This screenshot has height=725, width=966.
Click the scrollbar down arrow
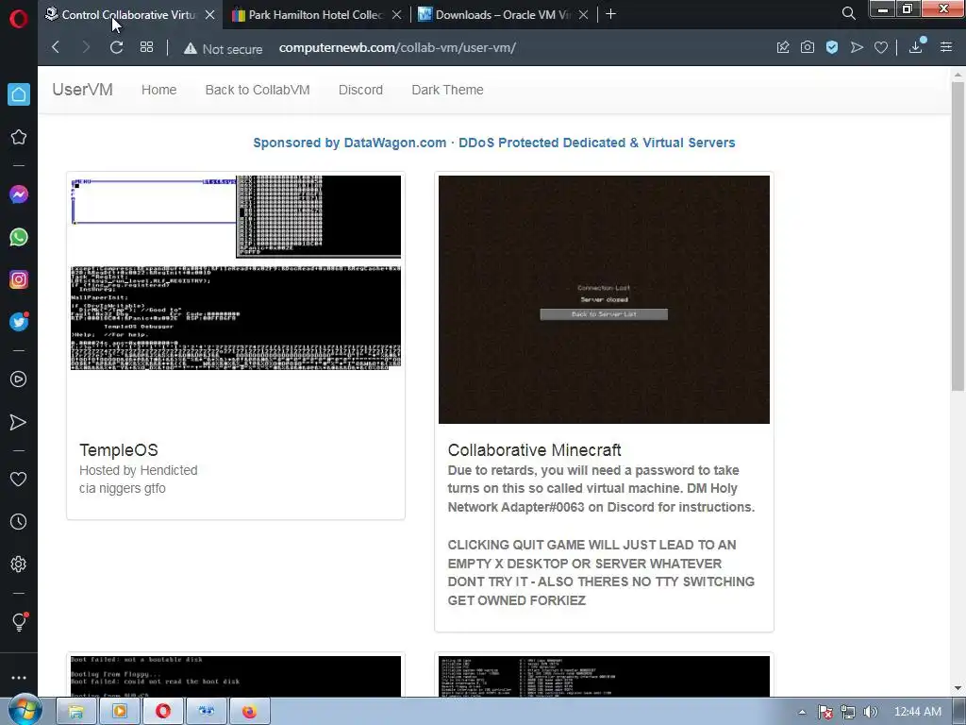tap(958, 688)
